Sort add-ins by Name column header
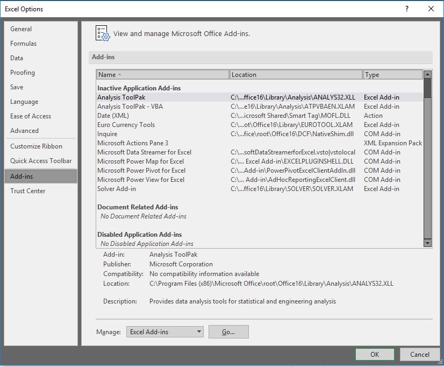Screen dimensions: 444x367 click(162, 75)
